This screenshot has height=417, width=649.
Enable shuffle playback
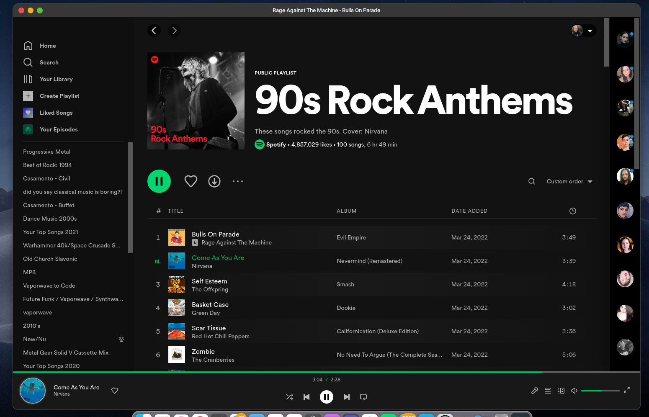pyautogui.click(x=289, y=397)
